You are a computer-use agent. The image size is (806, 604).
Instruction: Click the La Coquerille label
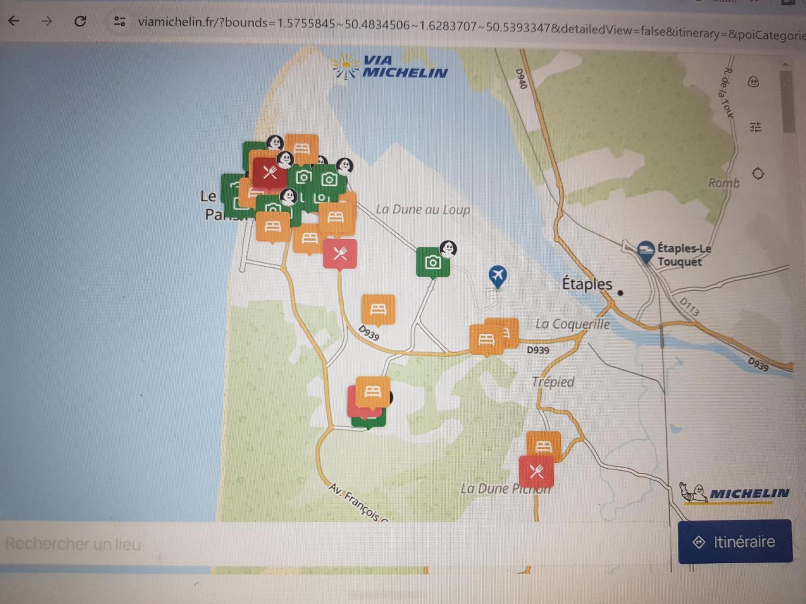pos(572,324)
